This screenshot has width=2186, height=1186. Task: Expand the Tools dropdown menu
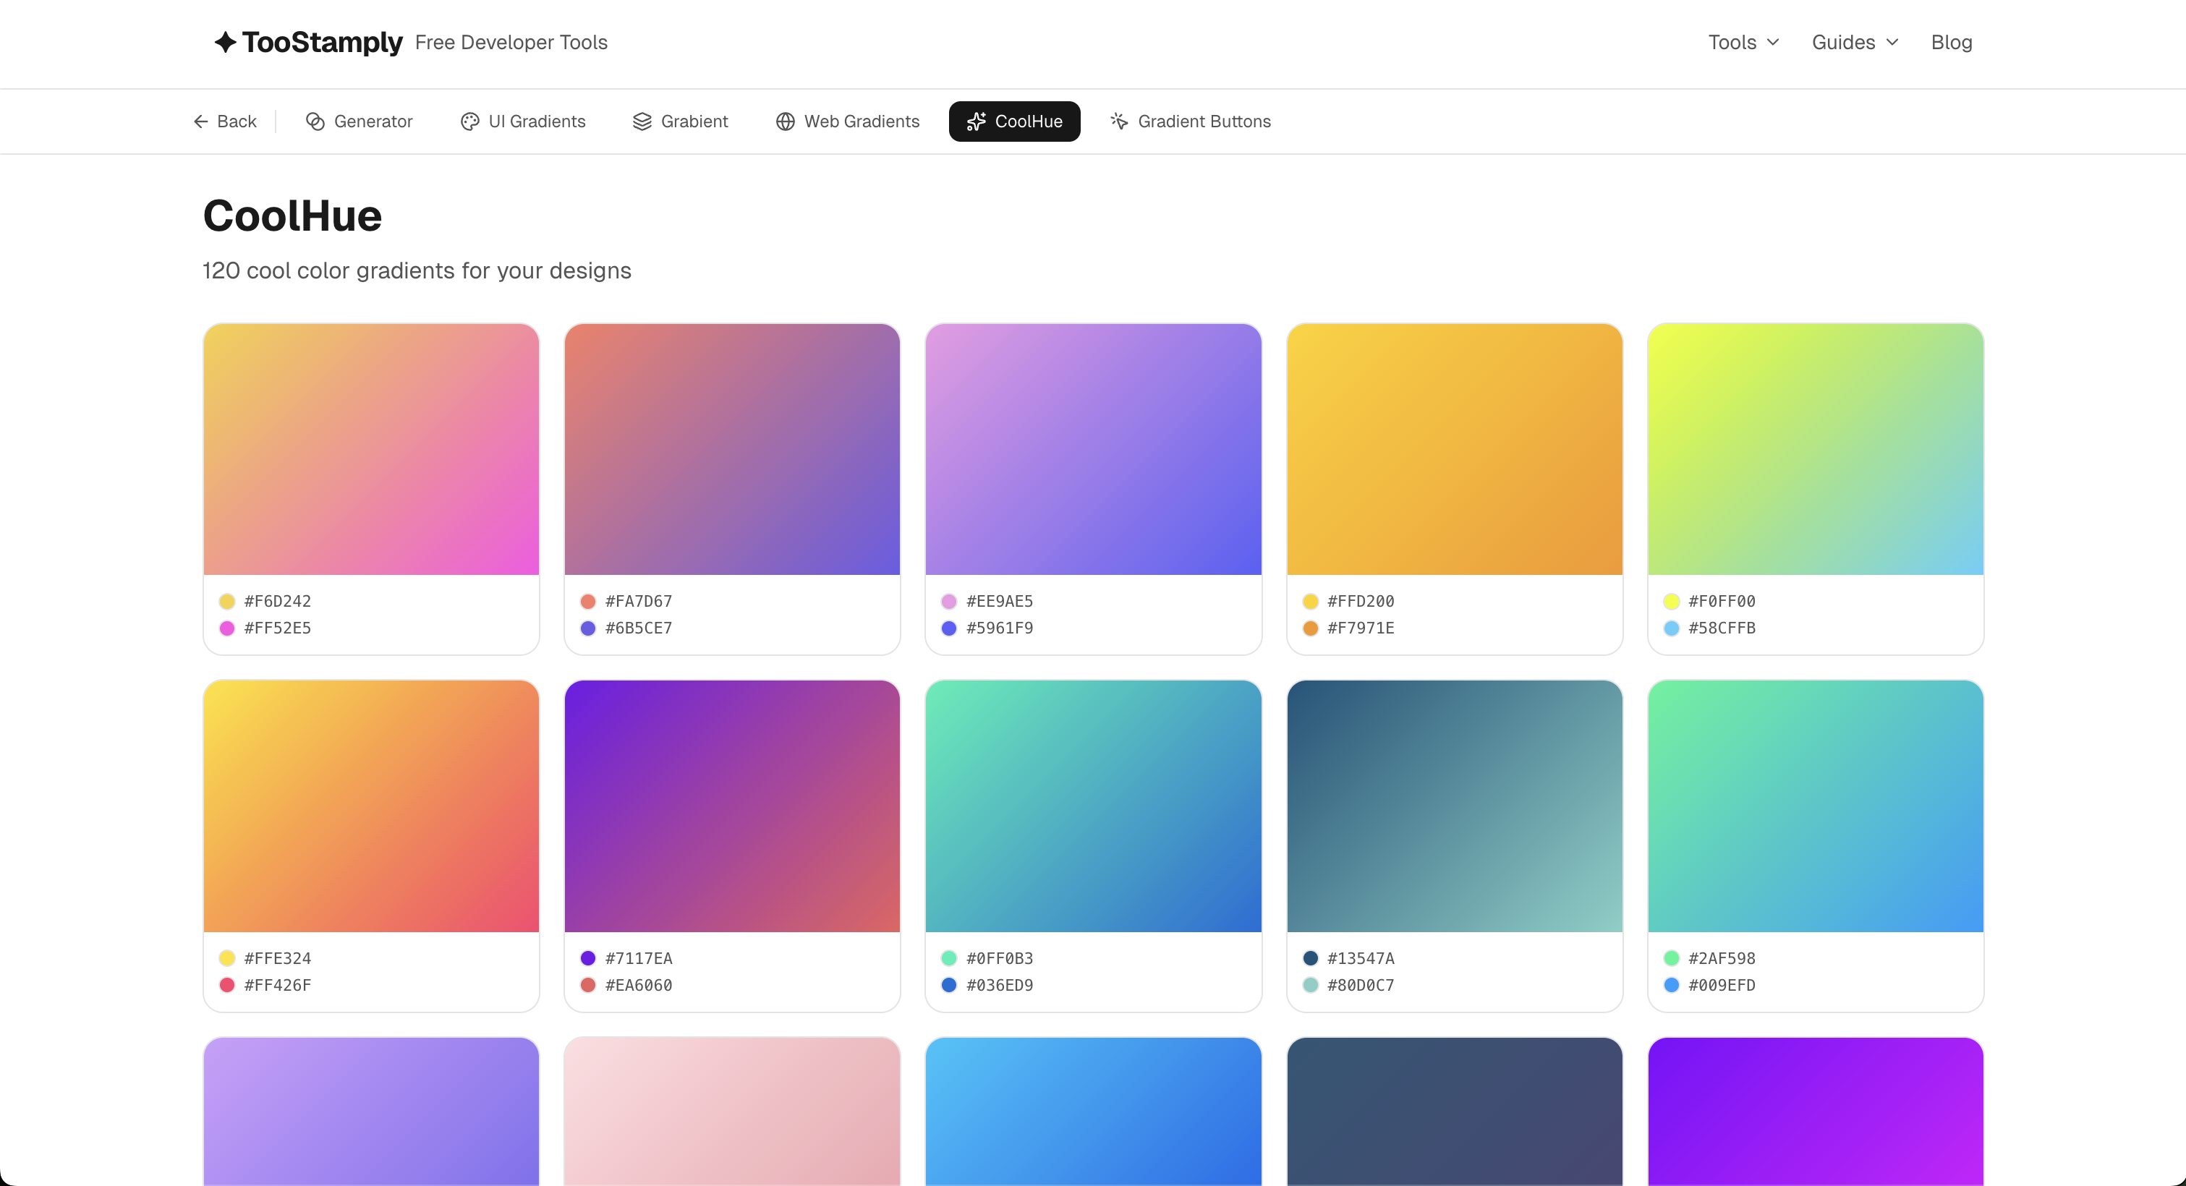coord(1743,43)
